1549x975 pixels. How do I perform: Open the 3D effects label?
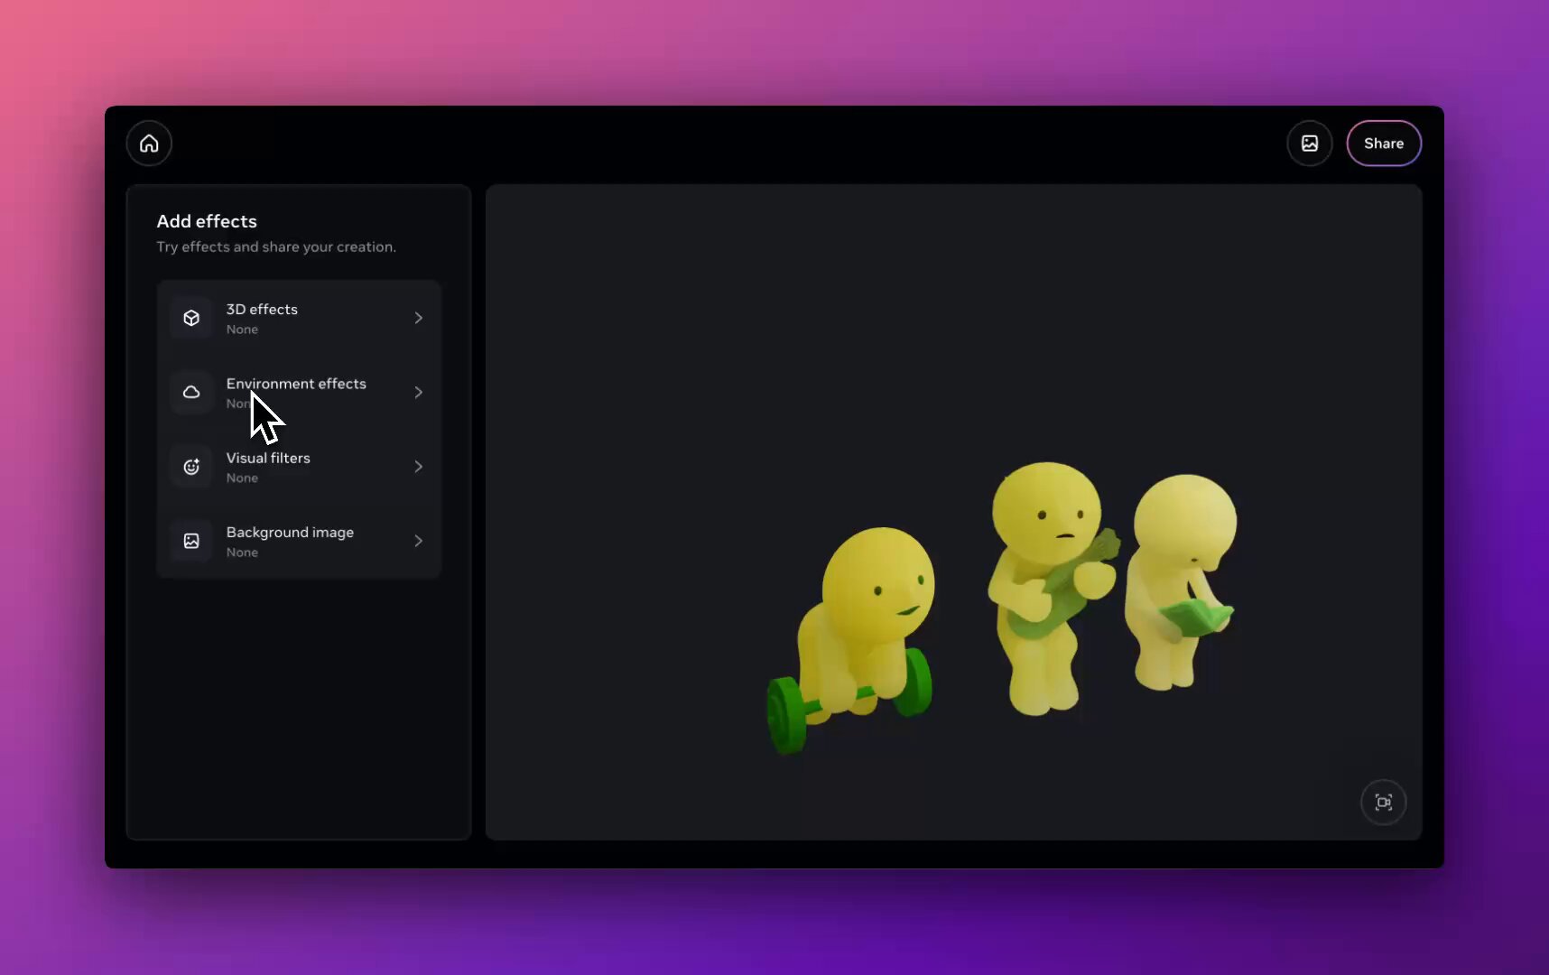[x=262, y=309]
